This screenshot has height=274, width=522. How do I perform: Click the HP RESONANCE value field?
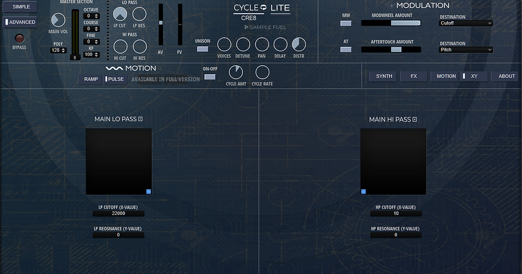click(396, 235)
